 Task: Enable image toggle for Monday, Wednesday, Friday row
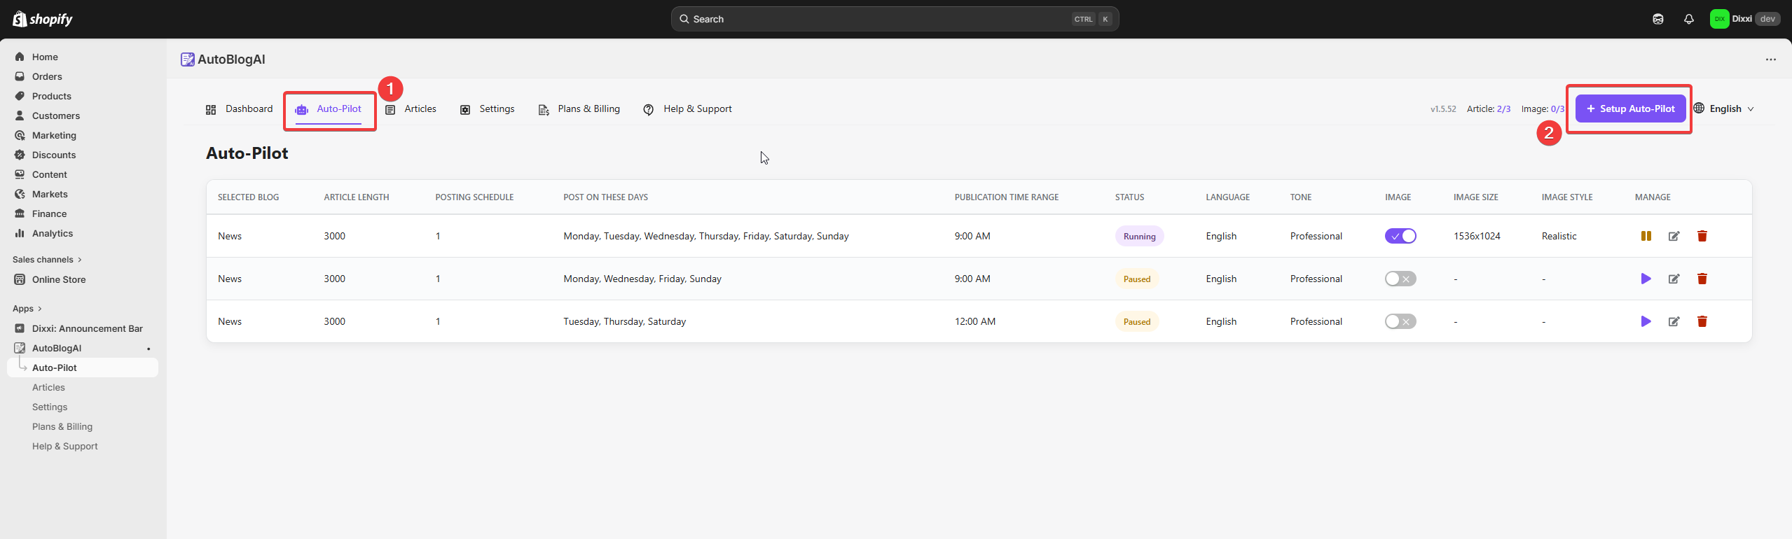pyautogui.click(x=1400, y=279)
